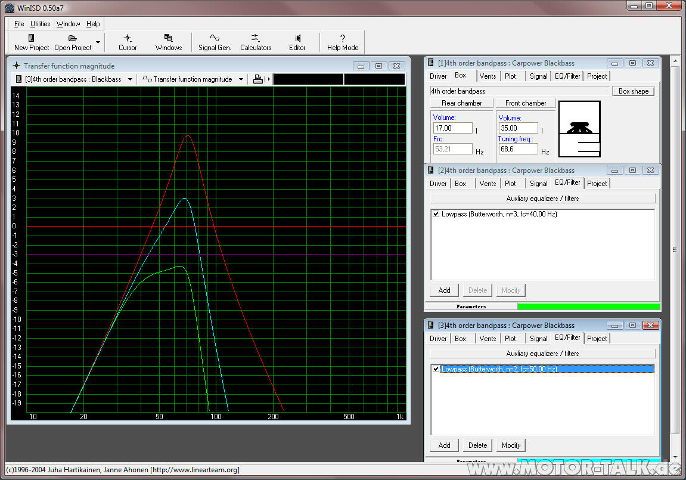Click the front chamber Volume field 35,00
The height and width of the screenshot is (480, 686).
[518, 128]
